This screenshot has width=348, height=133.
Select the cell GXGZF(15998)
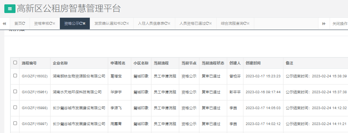click(35, 108)
